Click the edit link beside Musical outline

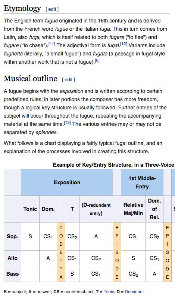point(69,79)
